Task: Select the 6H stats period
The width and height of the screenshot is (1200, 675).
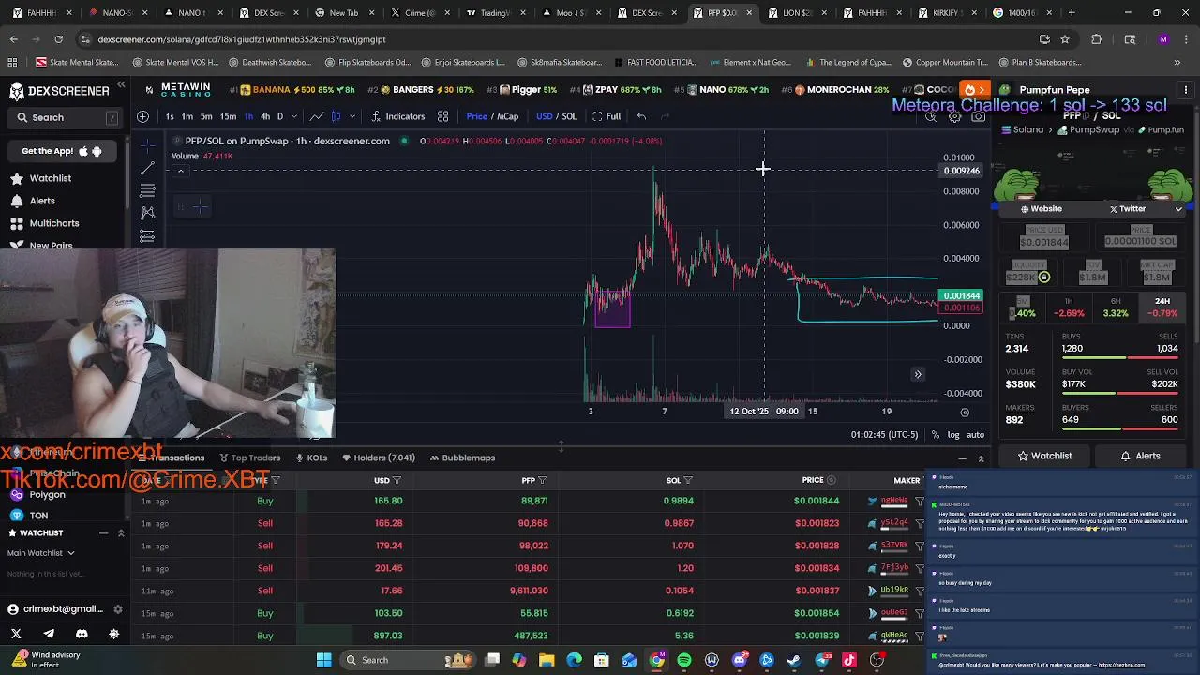Action: coord(1116,307)
